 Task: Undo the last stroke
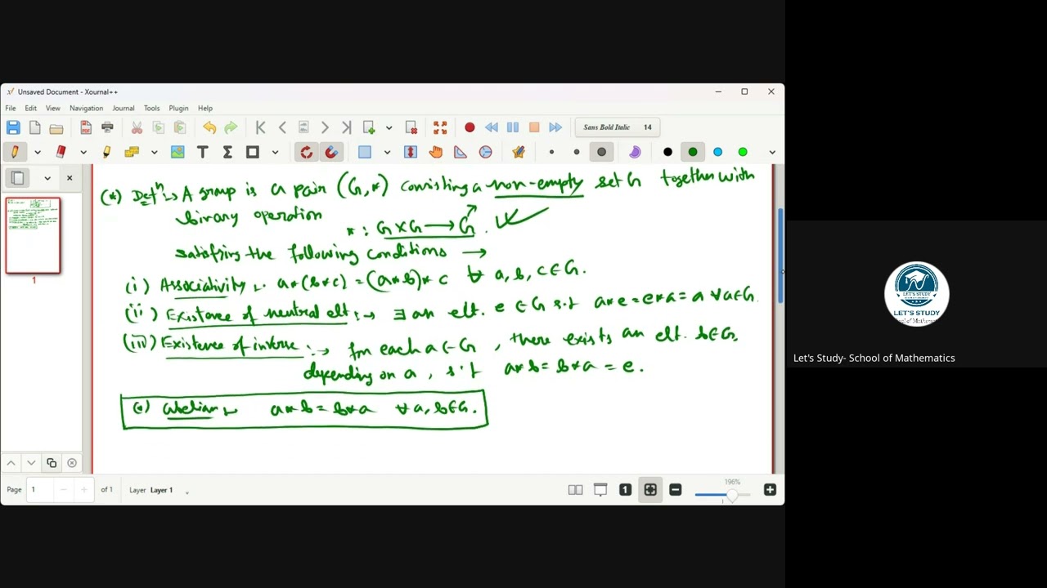(209, 127)
